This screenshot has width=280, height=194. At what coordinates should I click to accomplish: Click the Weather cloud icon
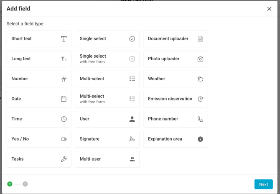pos(200,79)
